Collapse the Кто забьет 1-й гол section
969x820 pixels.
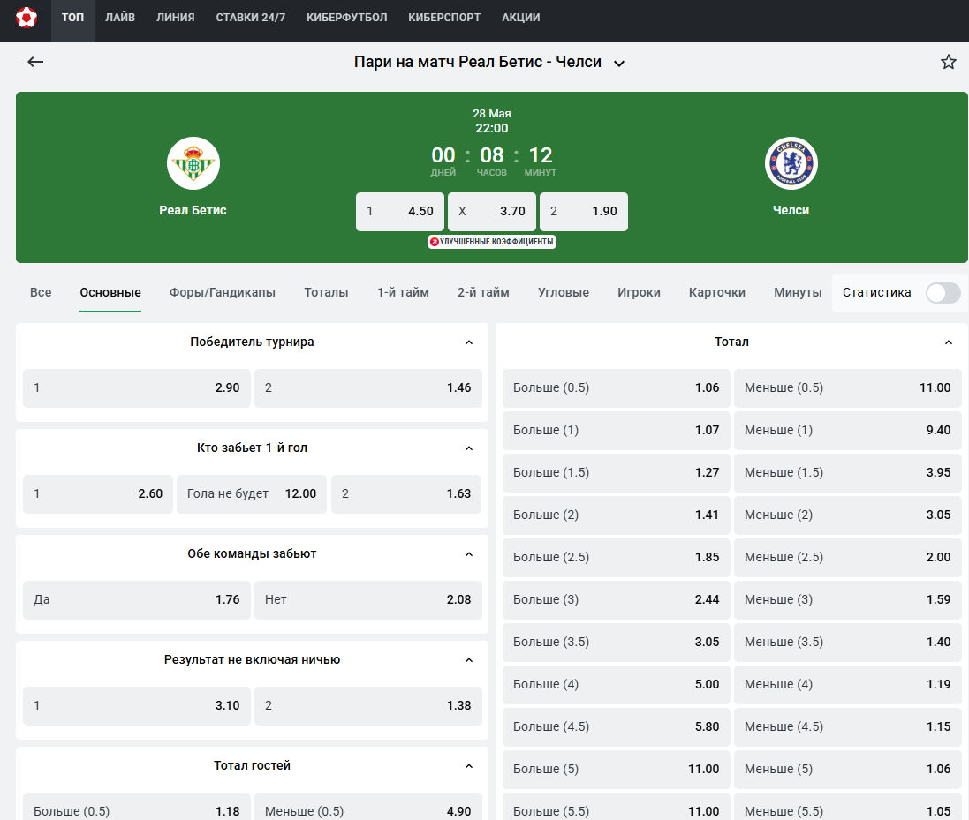tap(469, 448)
